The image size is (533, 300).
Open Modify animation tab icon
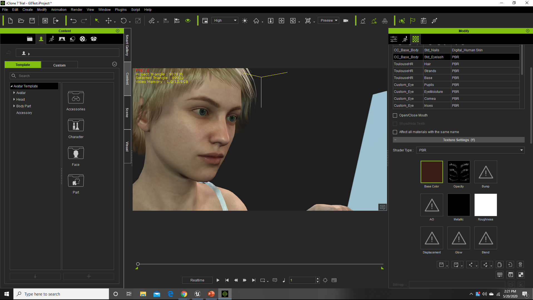tap(405, 39)
